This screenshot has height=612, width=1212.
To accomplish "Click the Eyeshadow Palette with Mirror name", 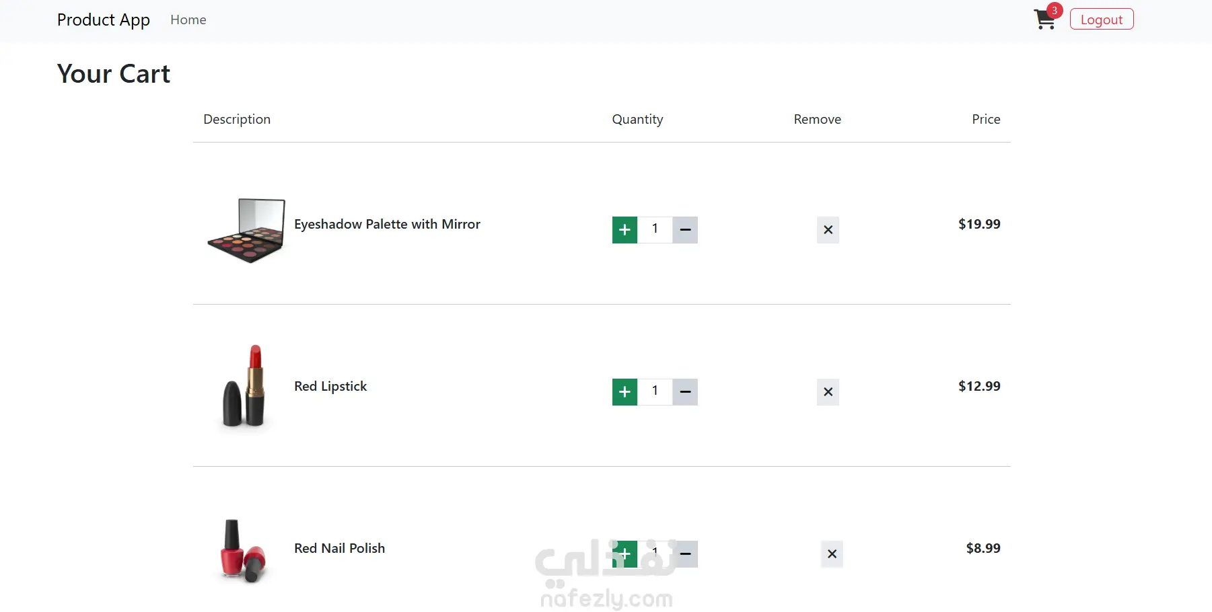I will 387,225.
